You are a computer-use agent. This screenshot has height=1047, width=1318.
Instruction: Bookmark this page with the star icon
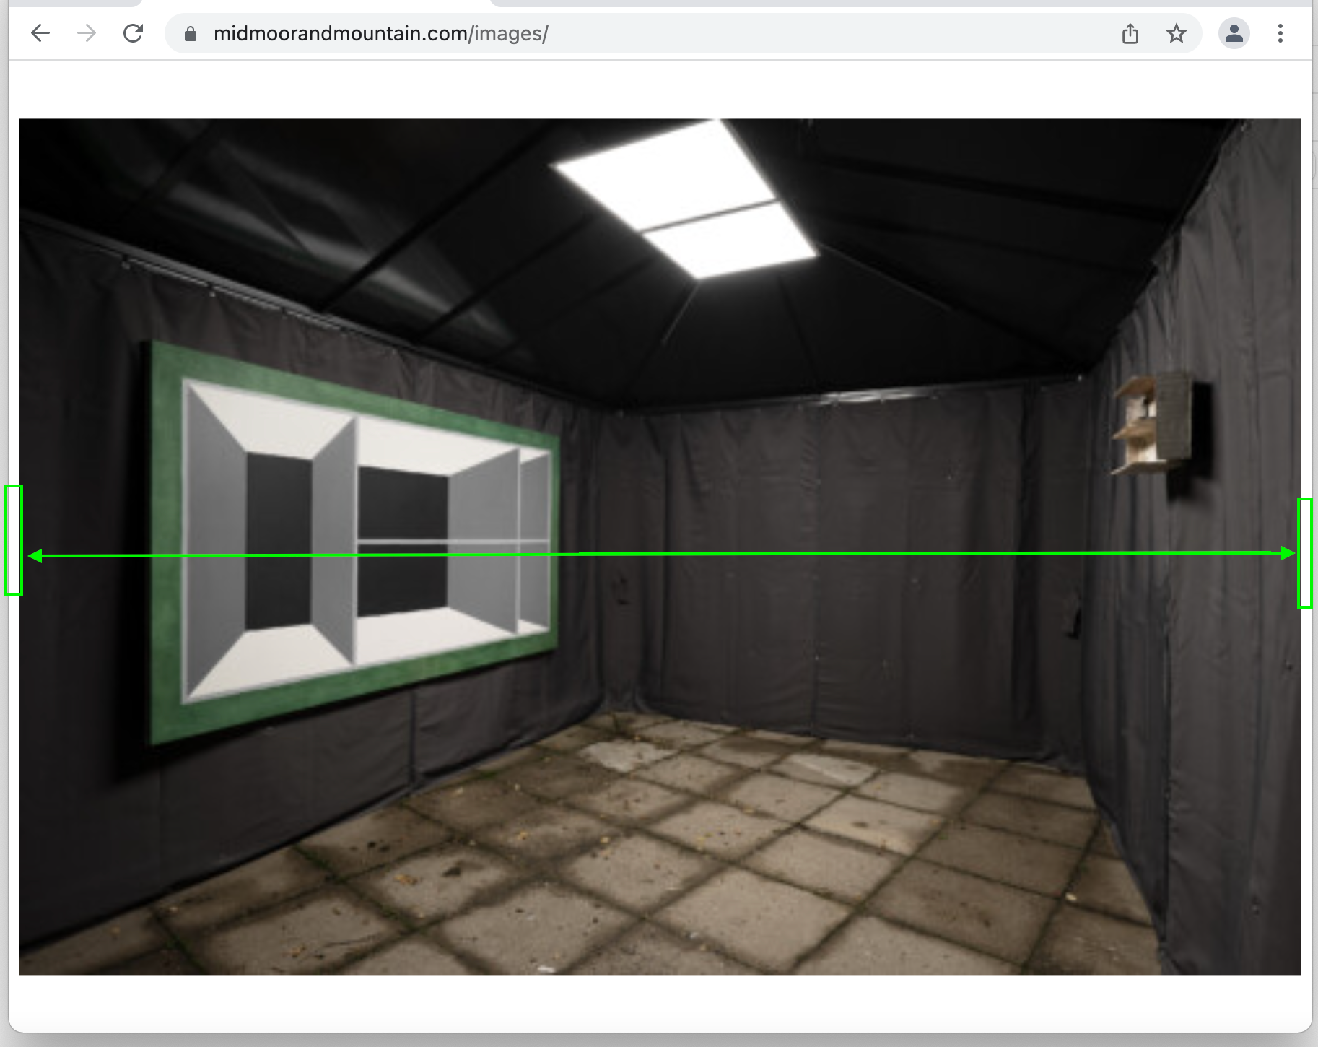(x=1177, y=34)
